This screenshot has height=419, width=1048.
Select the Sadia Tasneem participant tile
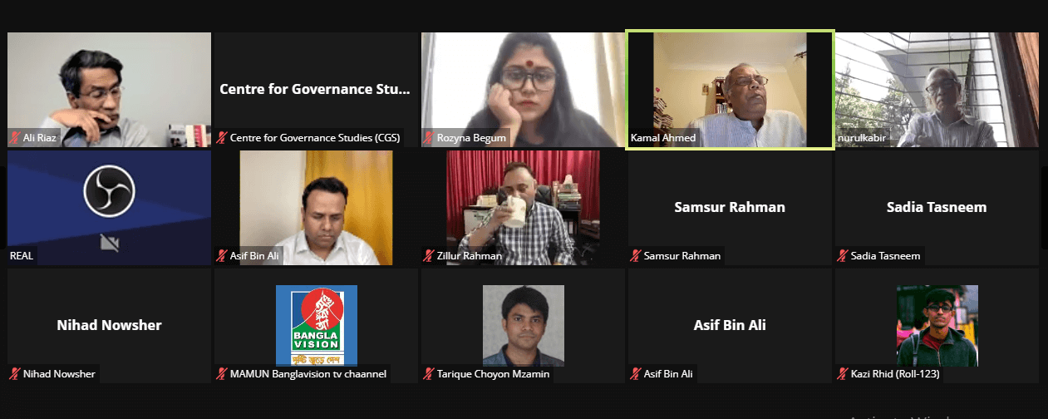pyautogui.click(x=937, y=208)
